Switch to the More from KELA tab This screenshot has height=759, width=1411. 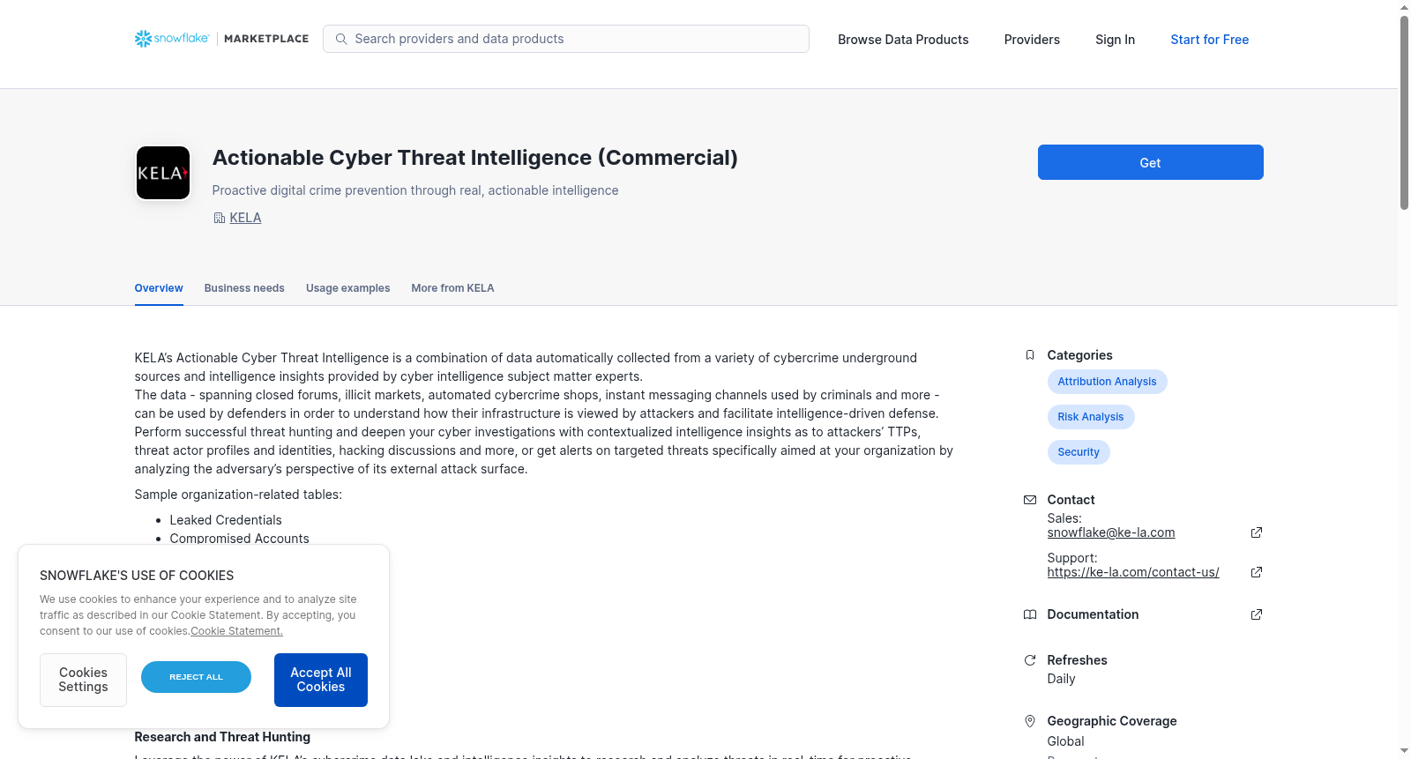pyautogui.click(x=452, y=288)
